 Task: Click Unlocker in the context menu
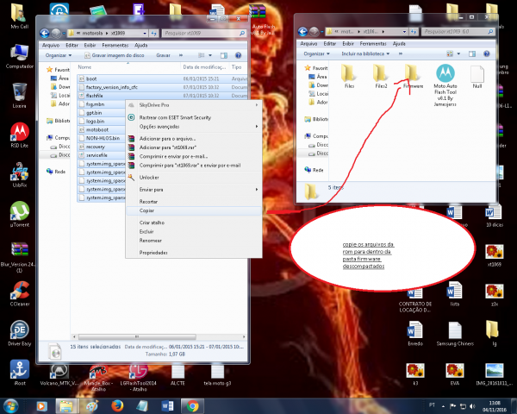138,176
